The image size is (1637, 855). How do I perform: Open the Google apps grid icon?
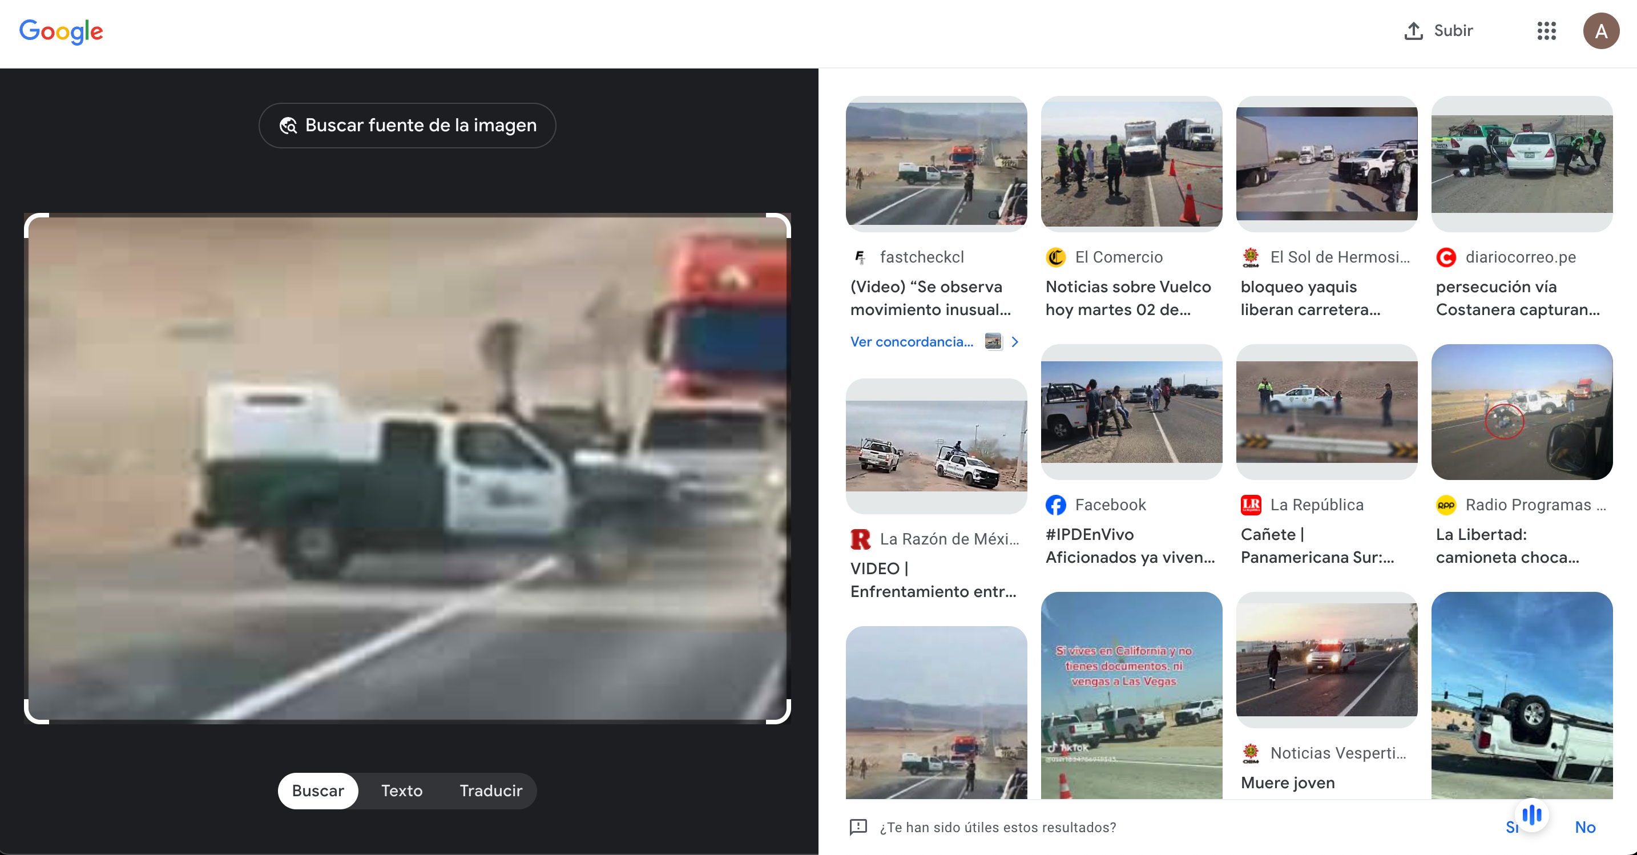pos(1546,30)
